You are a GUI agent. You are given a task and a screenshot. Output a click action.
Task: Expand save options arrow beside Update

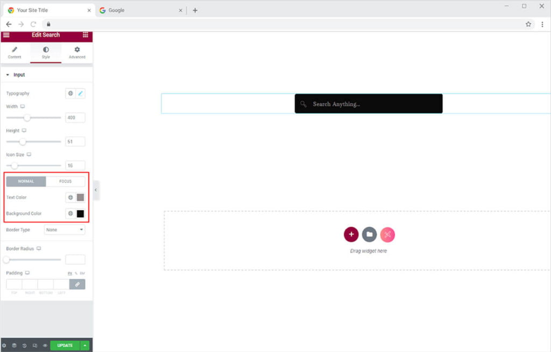pyautogui.click(x=84, y=346)
